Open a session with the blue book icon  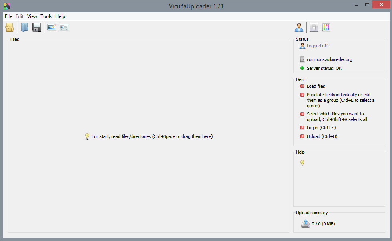(x=24, y=27)
